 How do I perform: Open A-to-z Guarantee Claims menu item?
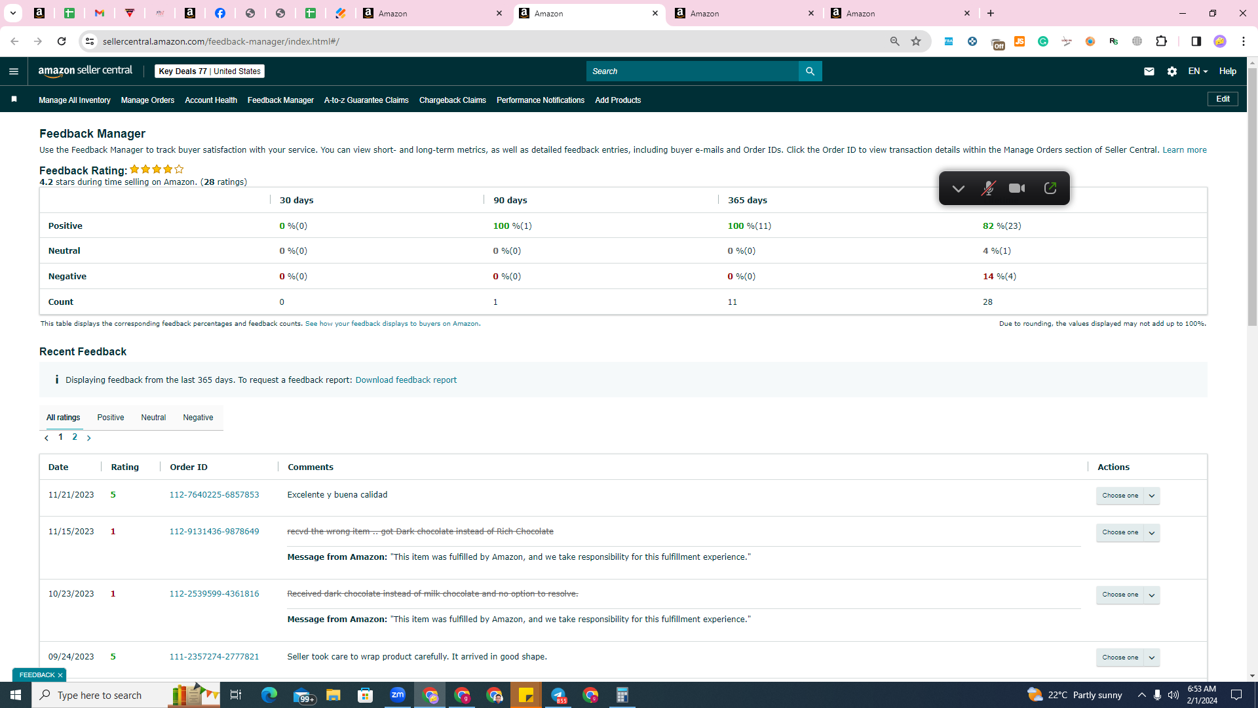click(366, 100)
